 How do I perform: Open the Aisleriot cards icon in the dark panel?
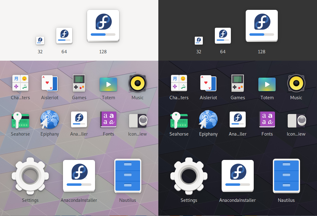208,83
